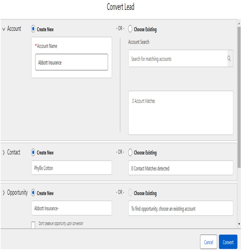The image size is (241, 250).
Task: Select Choose Existing for Opportunity
Action: click(130, 193)
